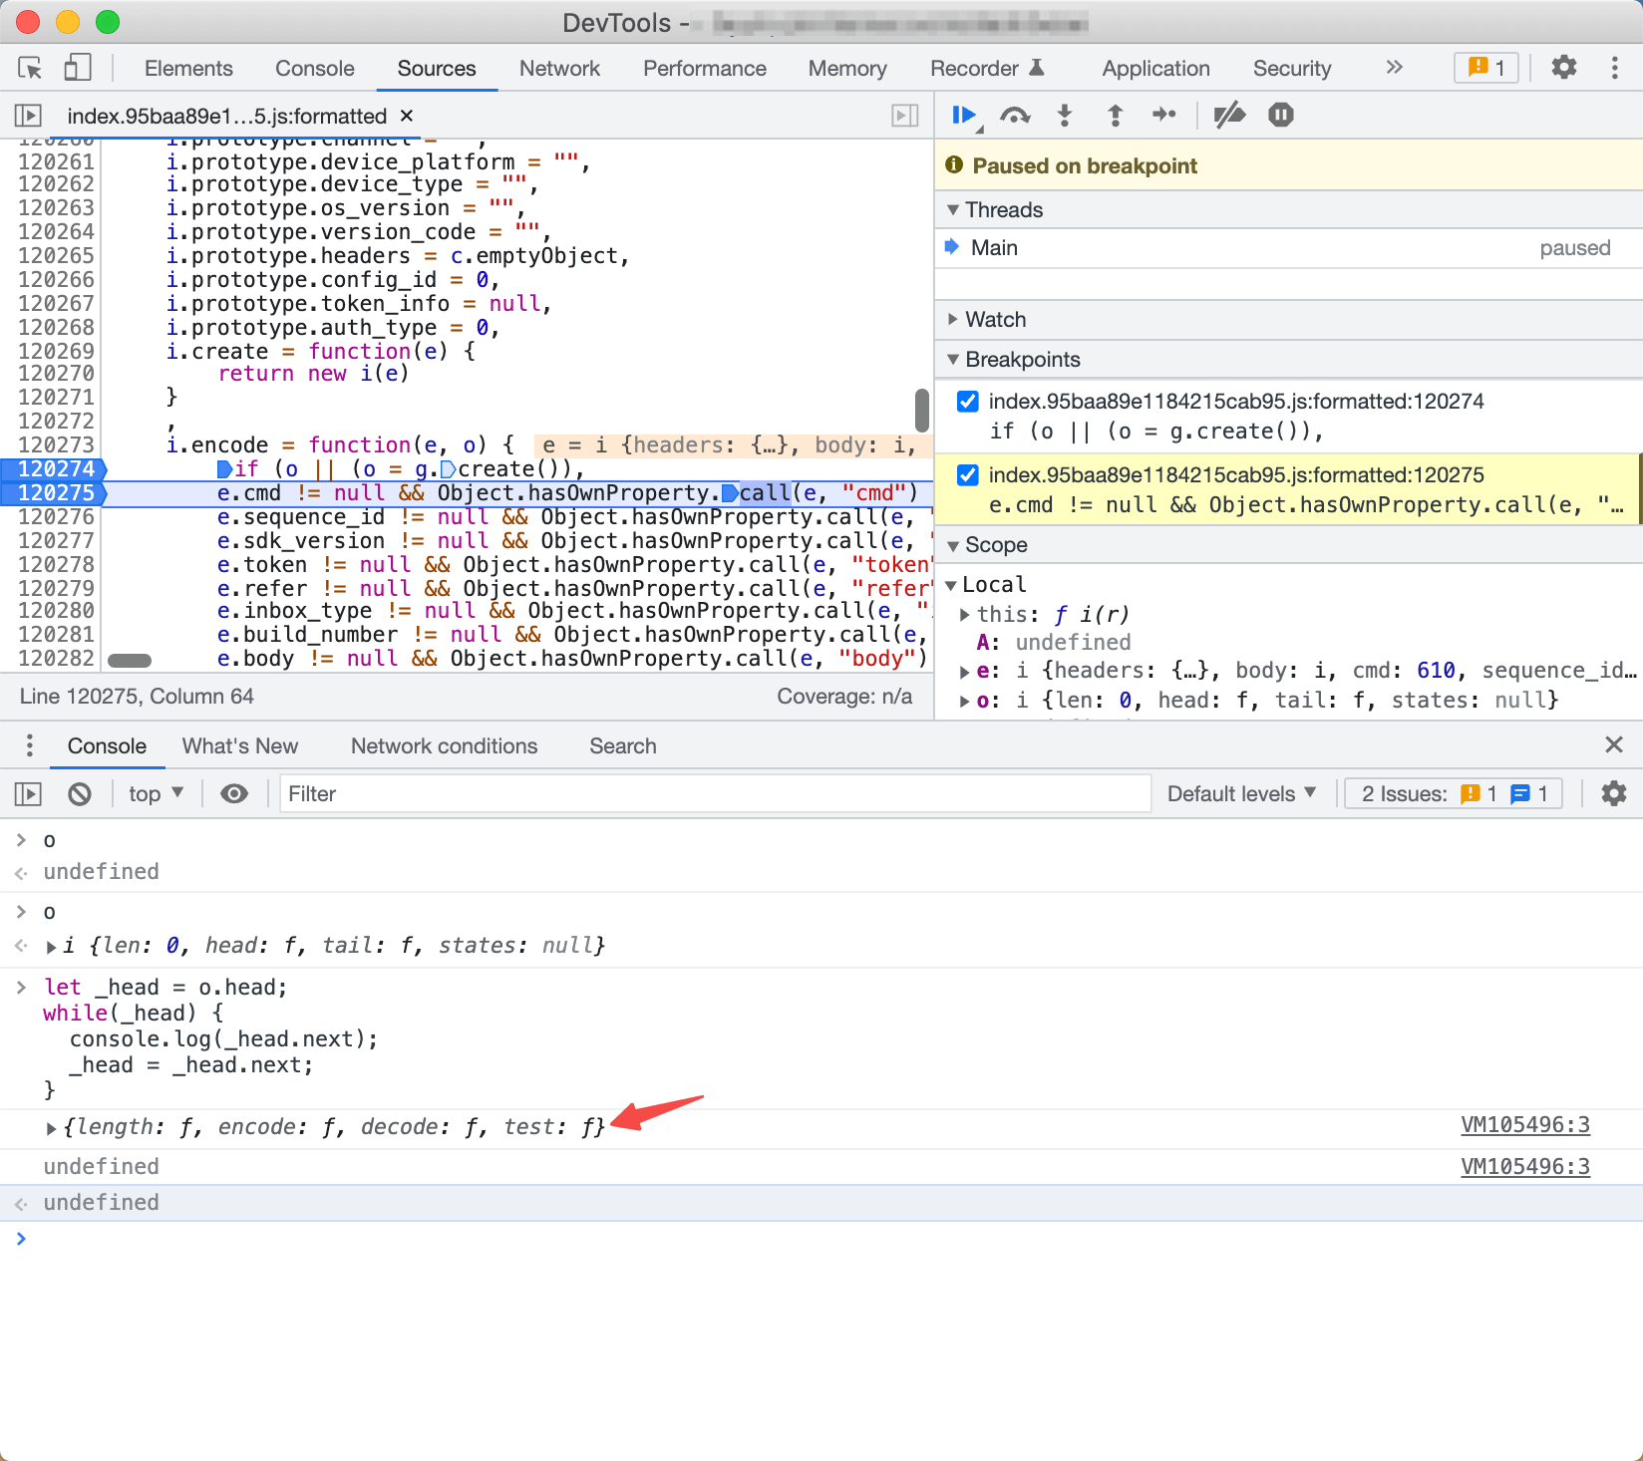Screen dimensions: 1643x1461
Task: Uncheck the breakpoint at line 120274
Action: point(967,402)
